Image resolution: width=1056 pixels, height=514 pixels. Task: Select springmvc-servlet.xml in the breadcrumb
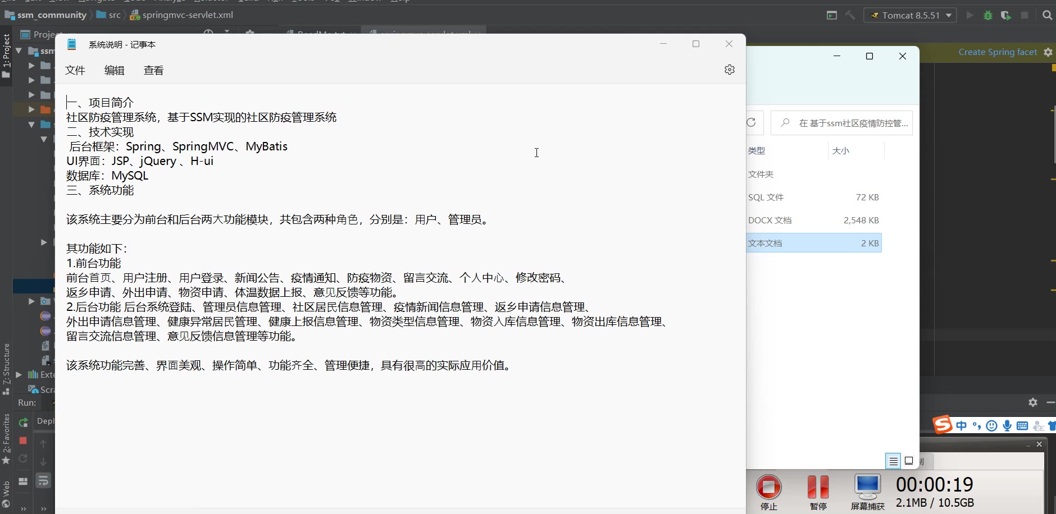[181, 15]
